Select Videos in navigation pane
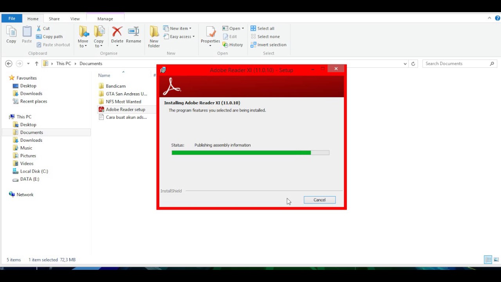 click(x=27, y=164)
